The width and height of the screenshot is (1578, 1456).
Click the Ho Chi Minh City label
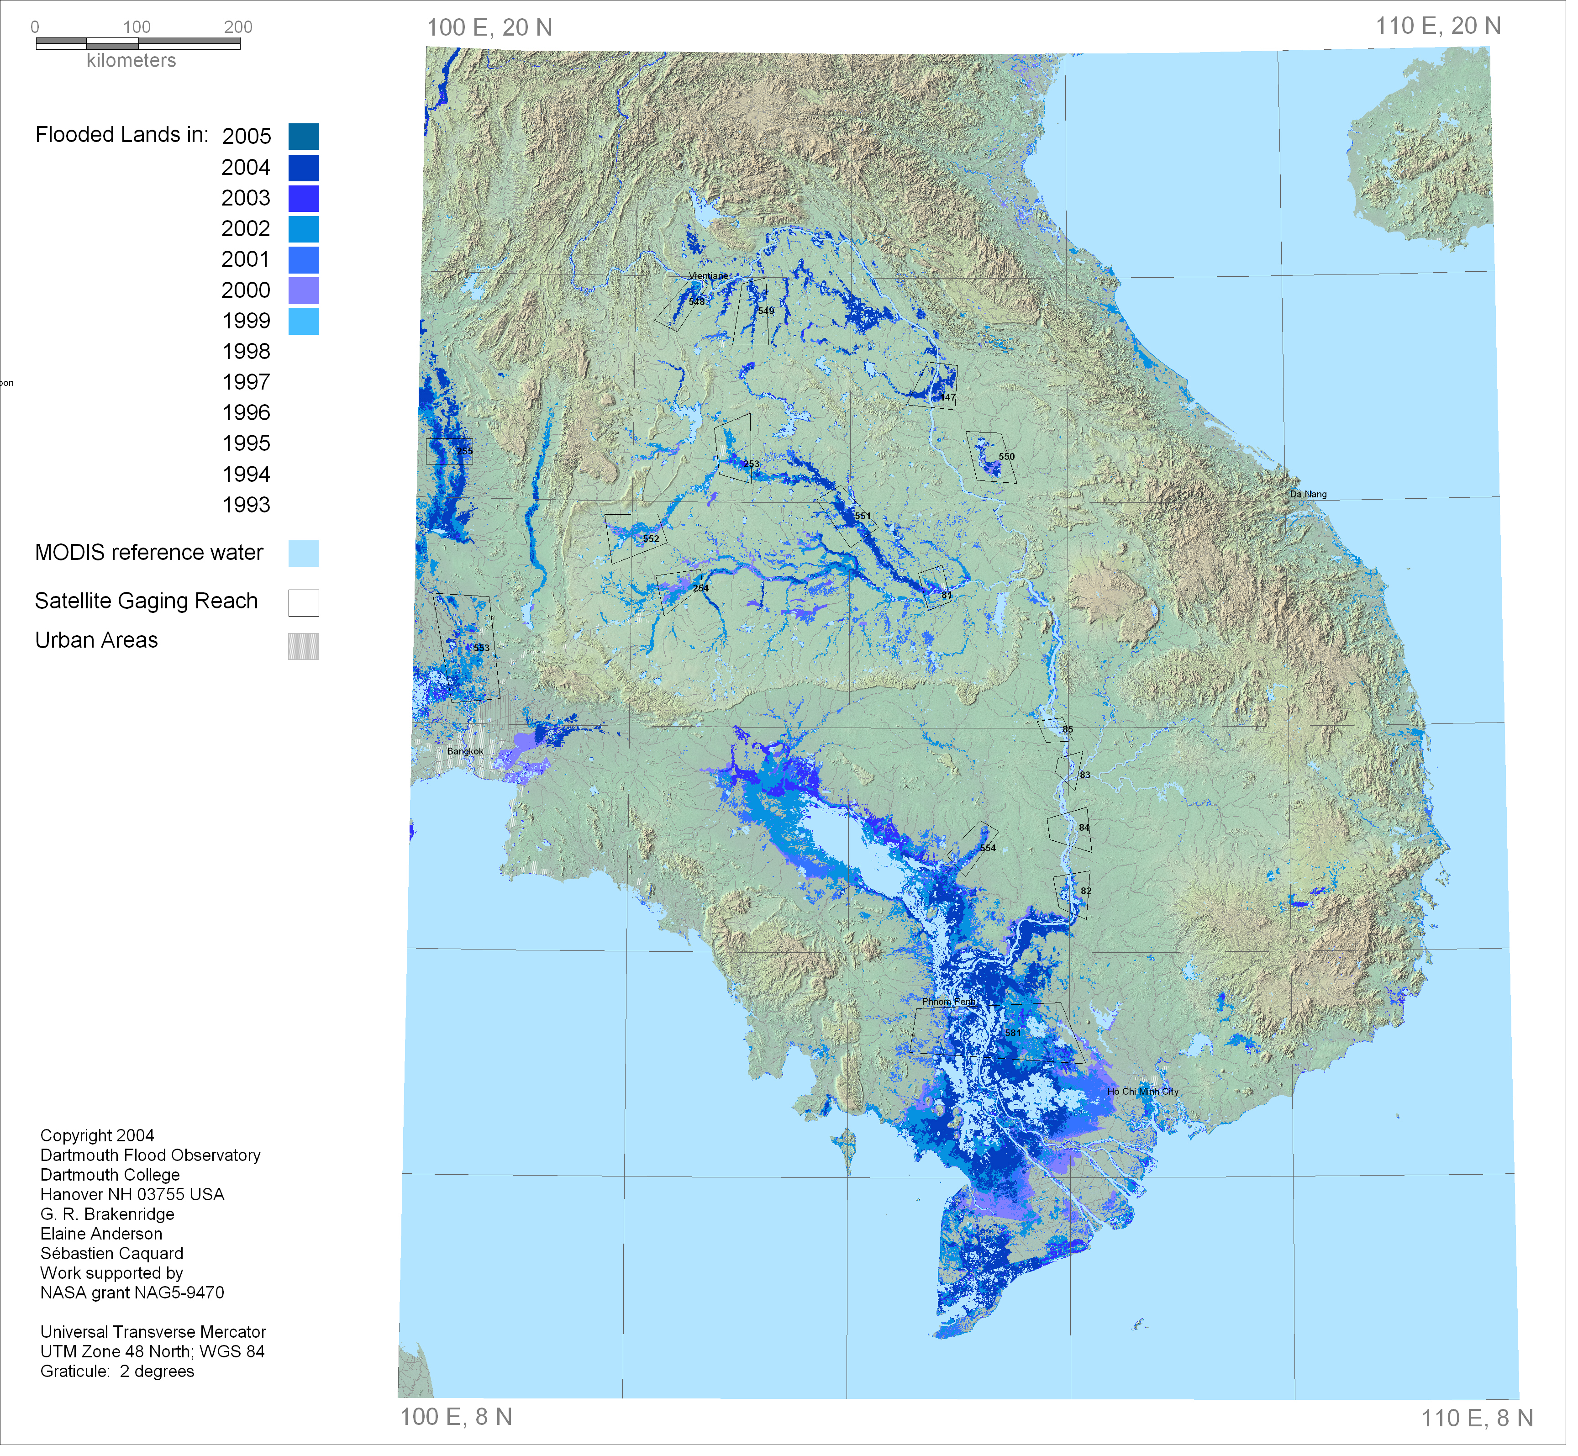[x=1143, y=1092]
